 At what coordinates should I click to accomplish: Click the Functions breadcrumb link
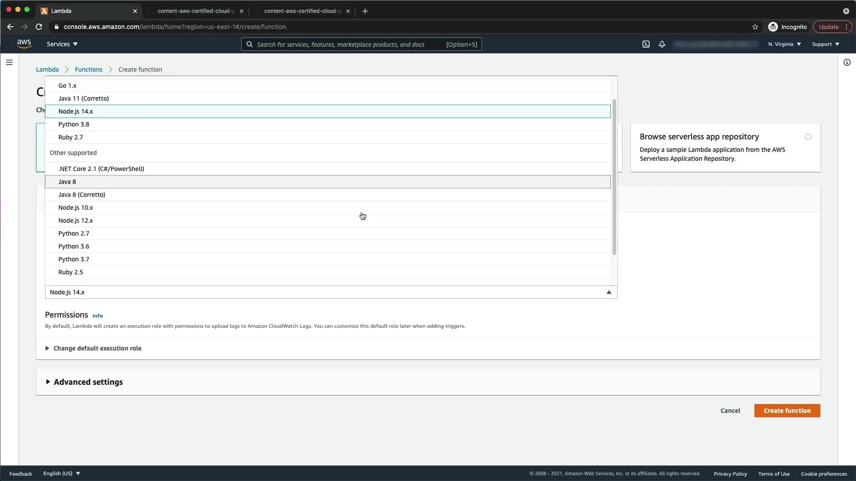(88, 69)
